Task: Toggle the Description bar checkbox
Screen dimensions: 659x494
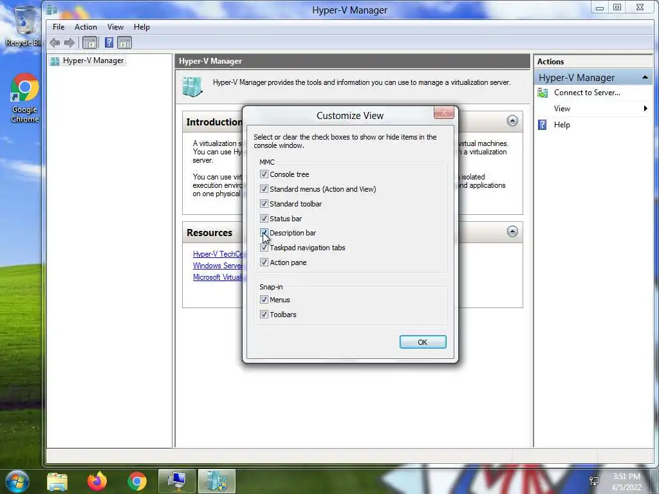Action: [264, 233]
